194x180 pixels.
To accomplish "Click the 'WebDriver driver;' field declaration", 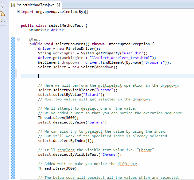I will pos(48,30).
